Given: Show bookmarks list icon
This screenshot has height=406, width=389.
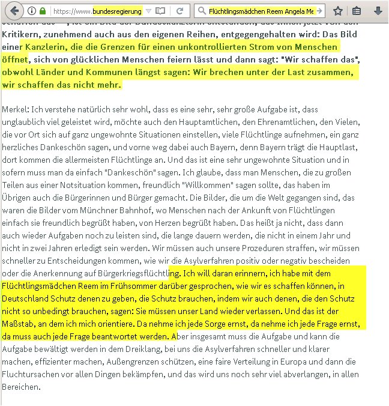Looking at the screenshot, I should click(357, 11).
